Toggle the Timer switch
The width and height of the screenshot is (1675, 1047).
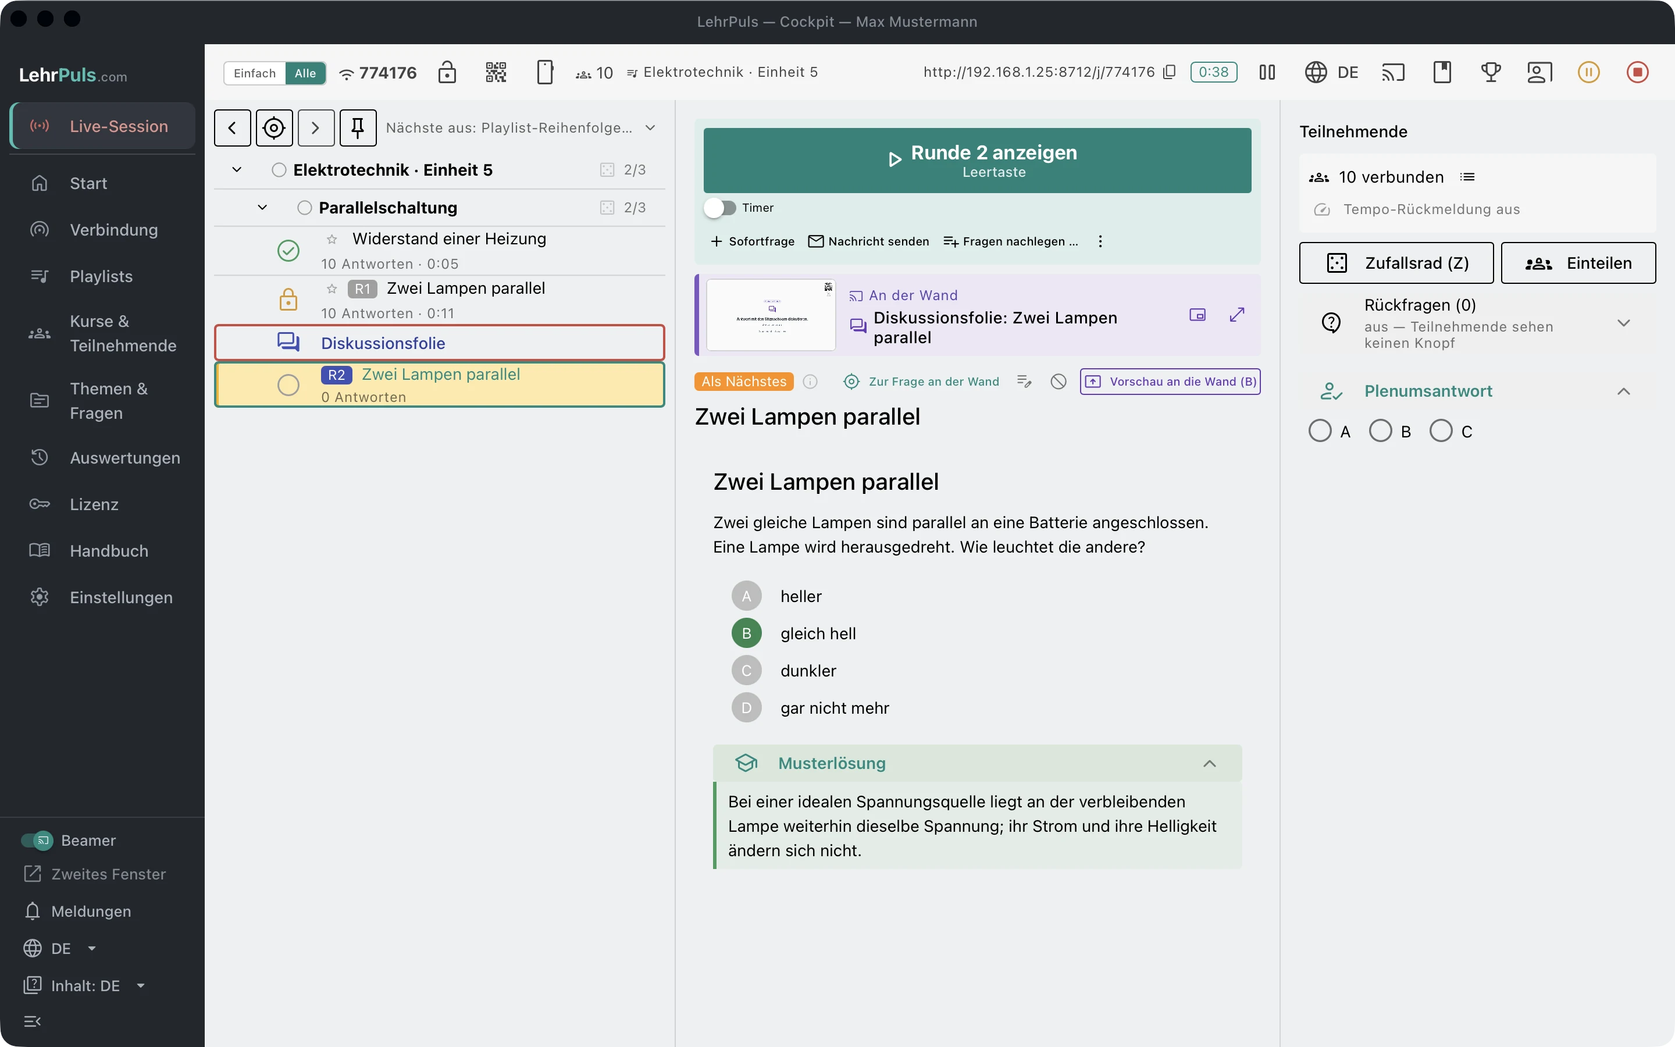click(721, 208)
